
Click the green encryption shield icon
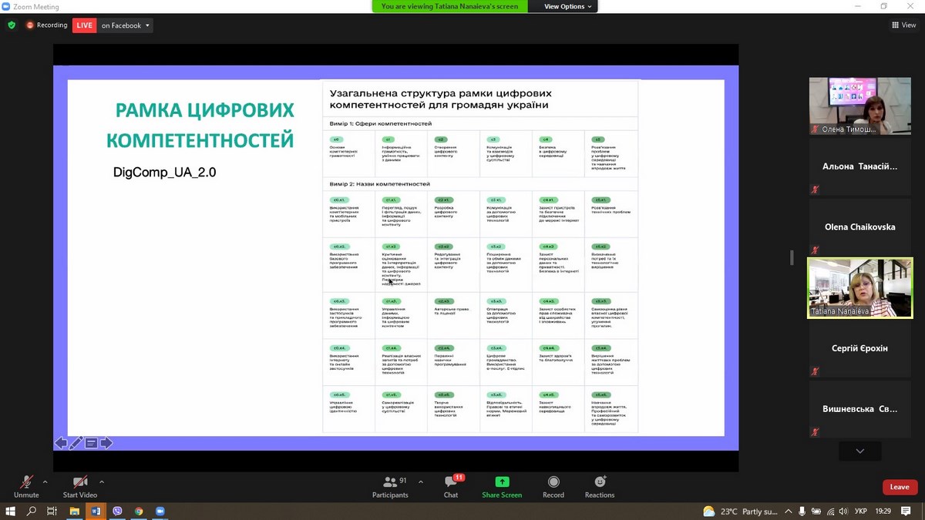click(x=12, y=25)
